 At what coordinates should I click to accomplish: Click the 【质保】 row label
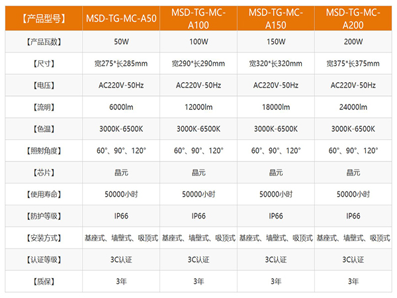point(44,281)
